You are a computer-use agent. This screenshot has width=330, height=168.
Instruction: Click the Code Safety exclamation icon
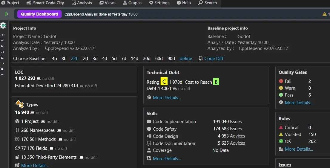[149, 129]
